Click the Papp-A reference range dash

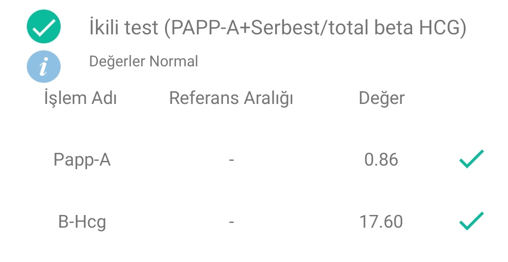tap(231, 159)
